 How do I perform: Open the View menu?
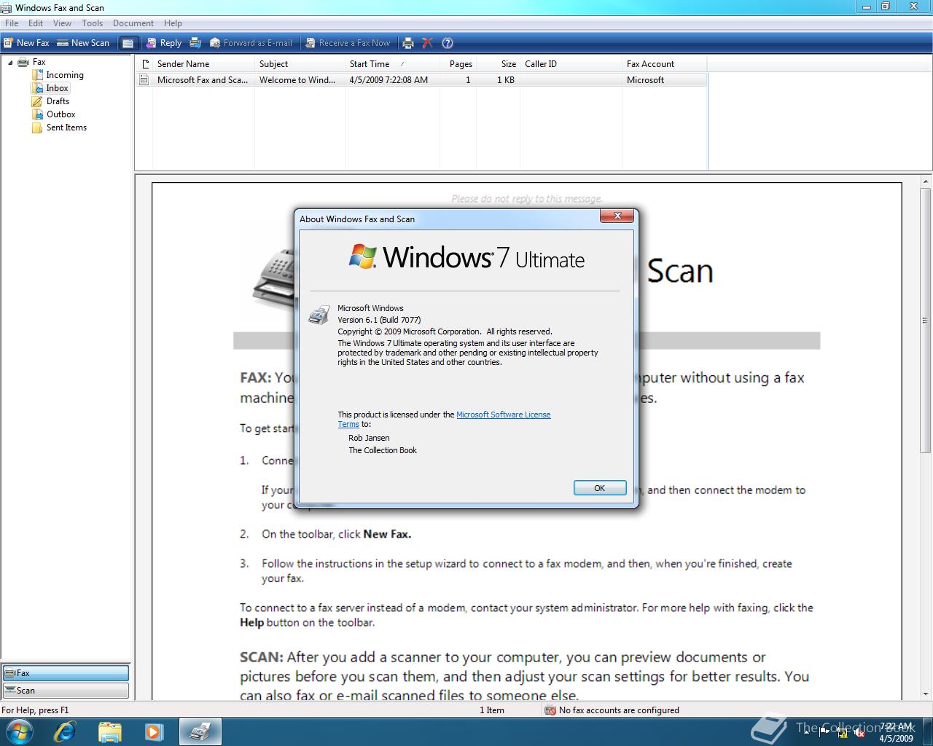click(x=62, y=23)
